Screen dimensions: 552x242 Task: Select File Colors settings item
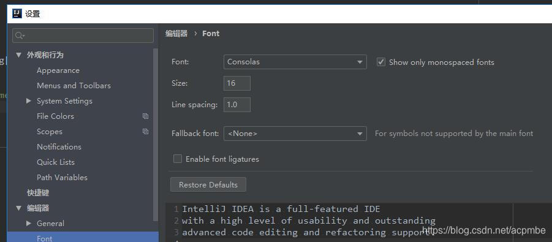click(x=55, y=116)
